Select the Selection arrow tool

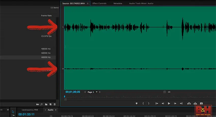[x=13, y=112]
